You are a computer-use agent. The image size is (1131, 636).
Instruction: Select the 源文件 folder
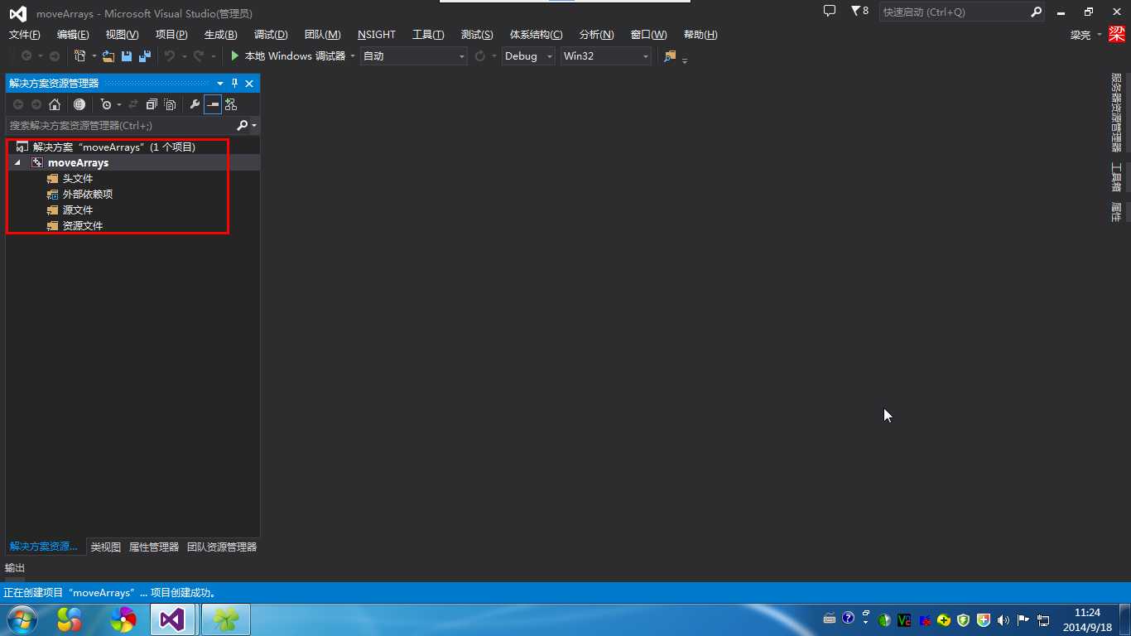(x=78, y=210)
